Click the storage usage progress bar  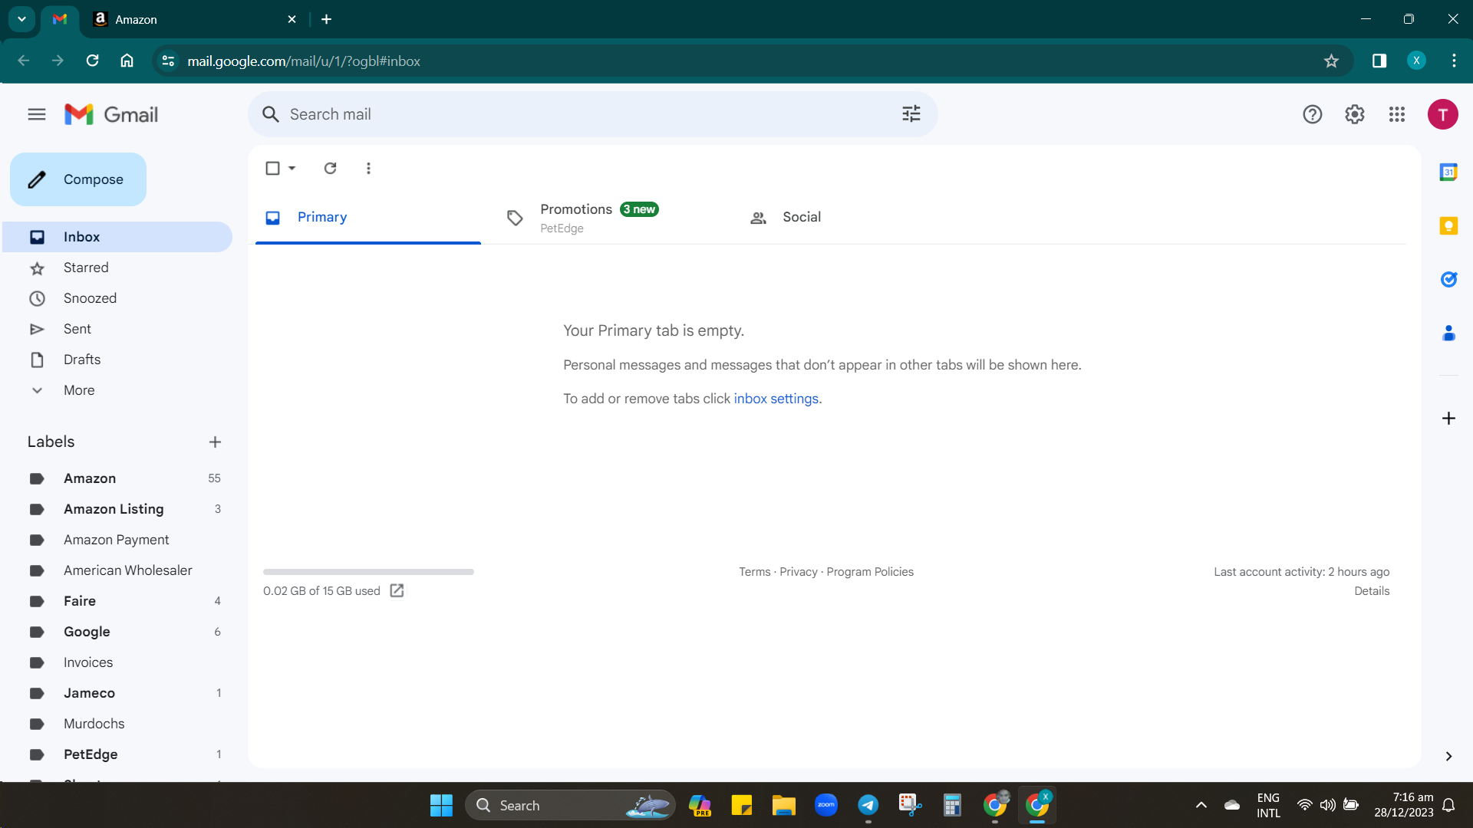pyautogui.click(x=368, y=572)
